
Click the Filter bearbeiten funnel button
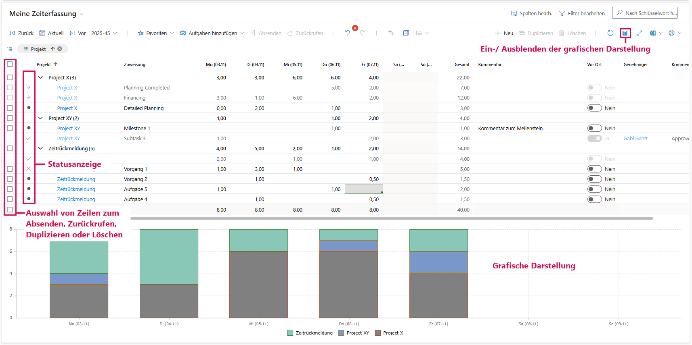582,13
